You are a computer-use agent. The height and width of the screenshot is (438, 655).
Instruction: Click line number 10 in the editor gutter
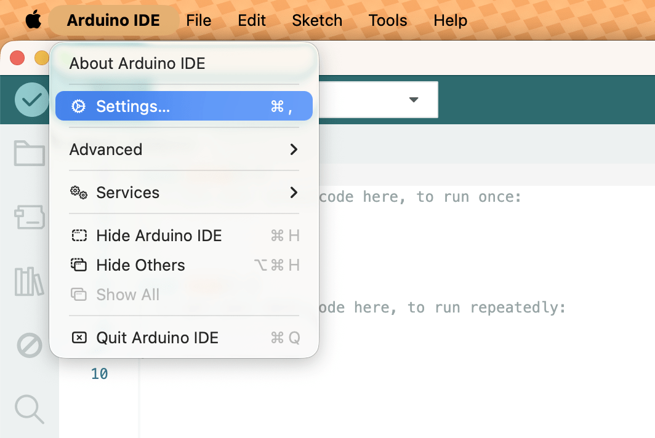click(100, 373)
